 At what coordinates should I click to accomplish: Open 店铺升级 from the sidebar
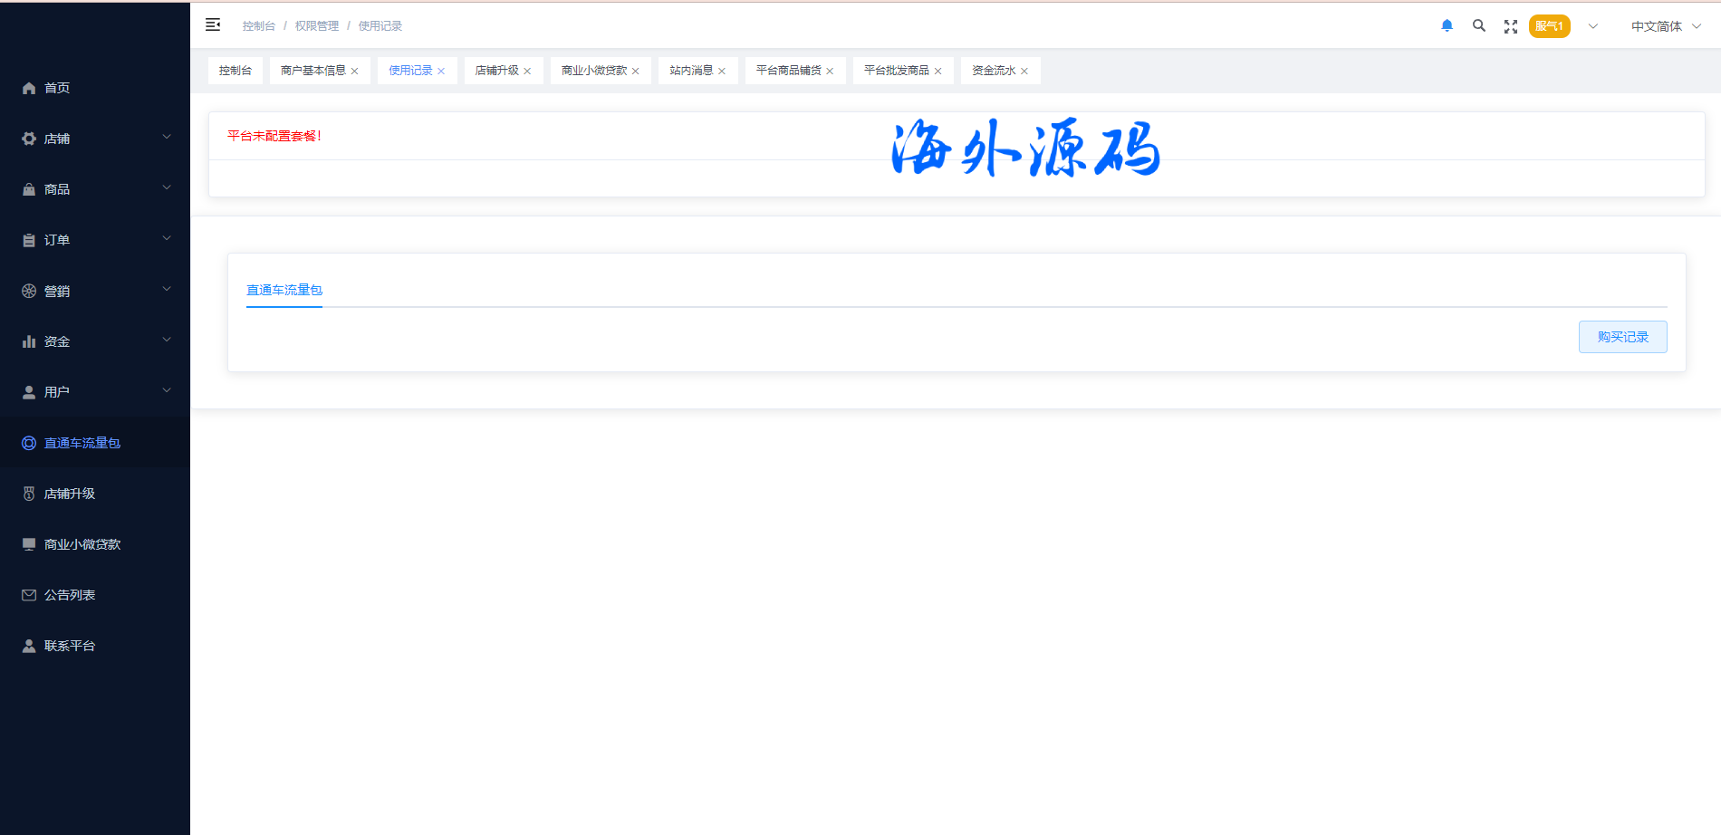tap(69, 494)
